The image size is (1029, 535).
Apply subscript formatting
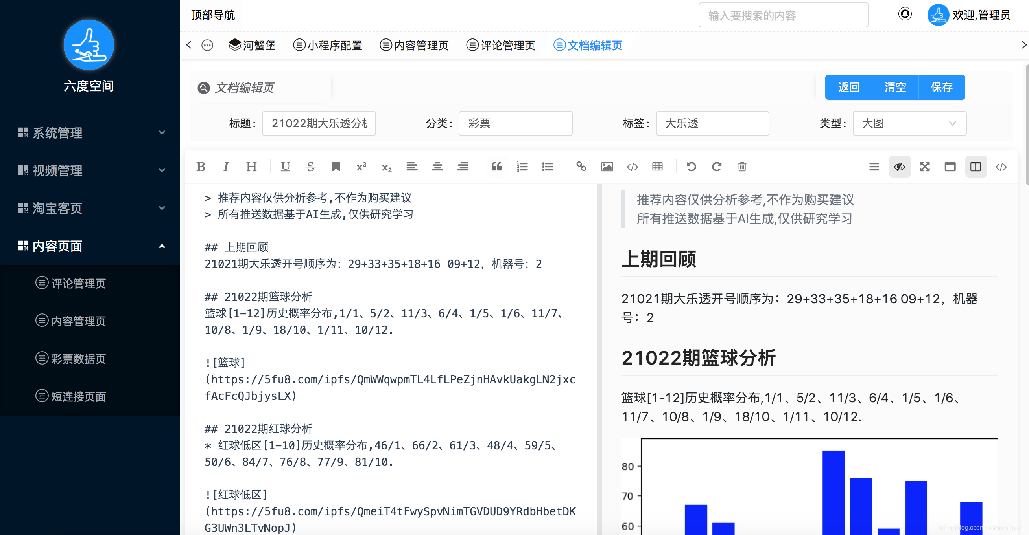[x=387, y=168]
